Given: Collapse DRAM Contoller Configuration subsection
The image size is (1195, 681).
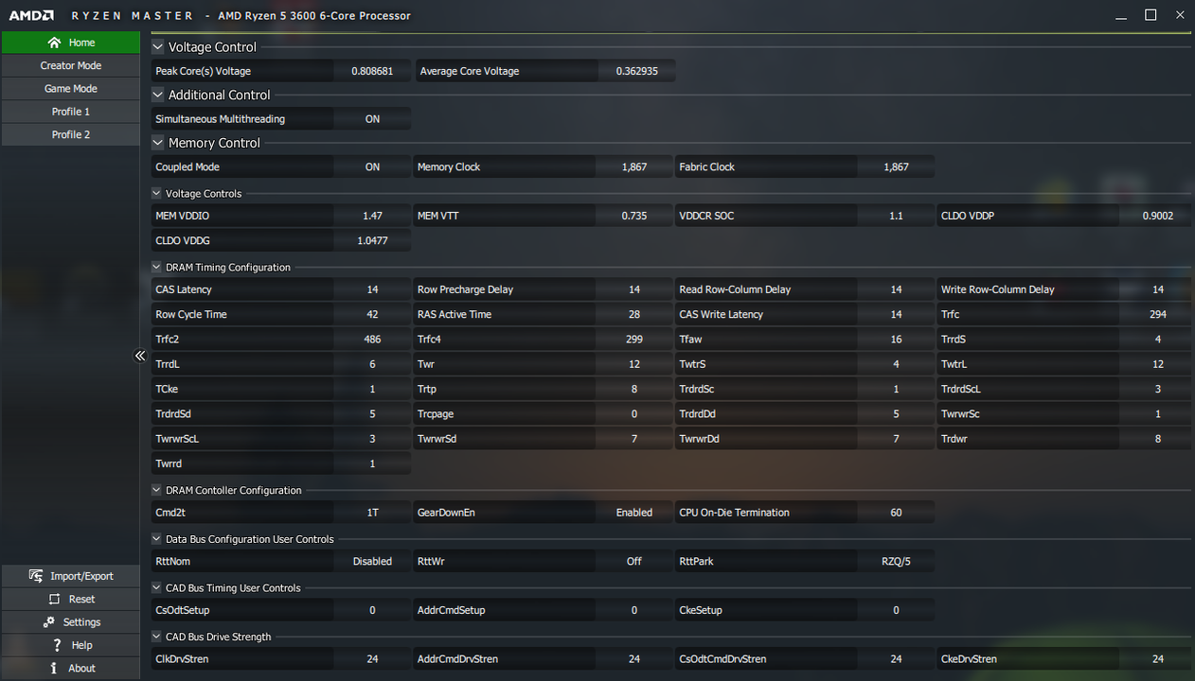Looking at the screenshot, I should 157,490.
